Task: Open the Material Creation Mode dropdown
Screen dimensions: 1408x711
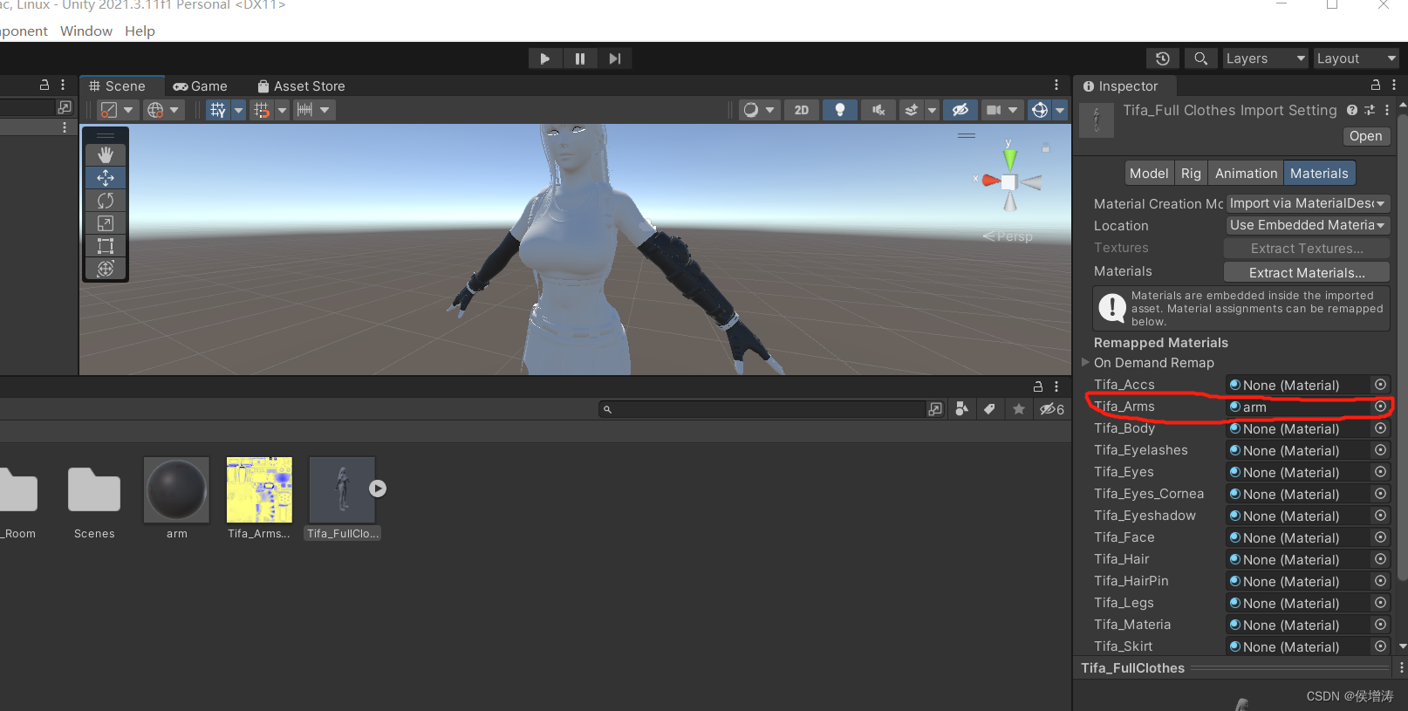Action: point(1307,203)
